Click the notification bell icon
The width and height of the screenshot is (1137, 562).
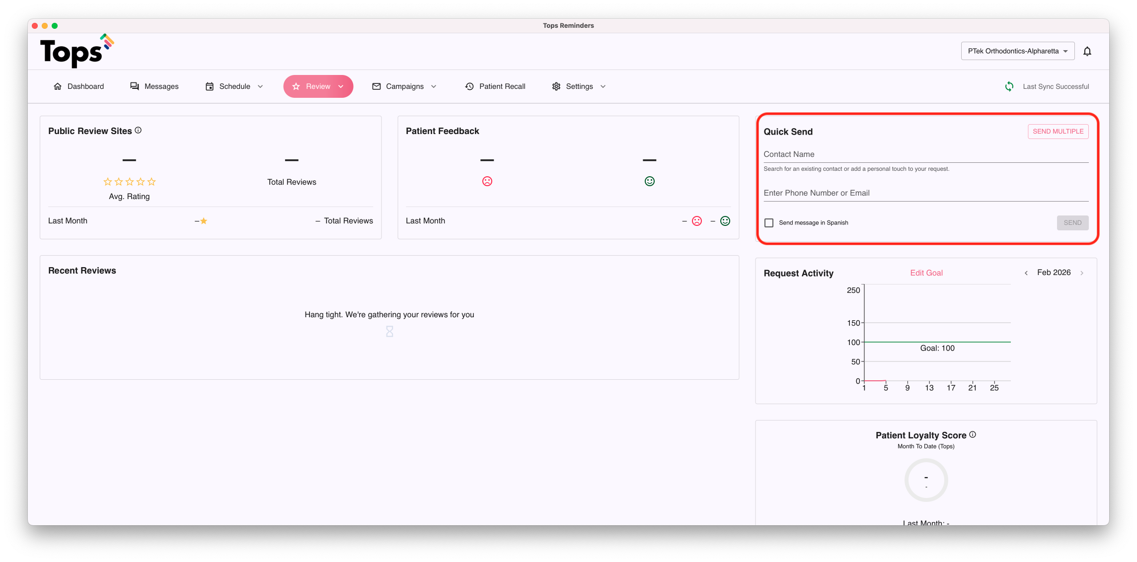[x=1087, y=51]
